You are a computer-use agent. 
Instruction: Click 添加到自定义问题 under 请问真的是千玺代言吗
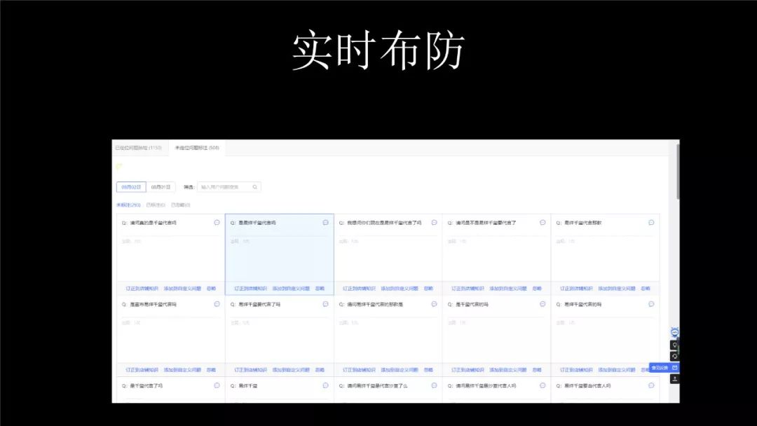[x=182, y=289]
